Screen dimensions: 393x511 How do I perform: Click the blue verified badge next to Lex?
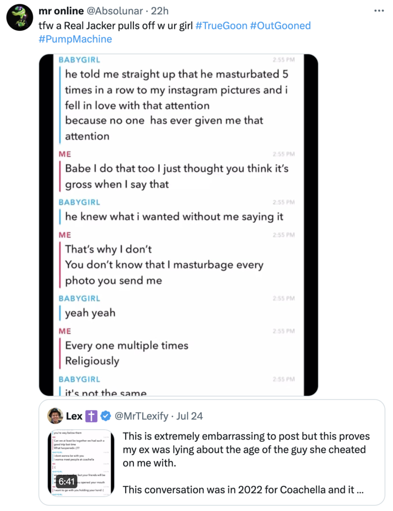click(x=105, y=416)
